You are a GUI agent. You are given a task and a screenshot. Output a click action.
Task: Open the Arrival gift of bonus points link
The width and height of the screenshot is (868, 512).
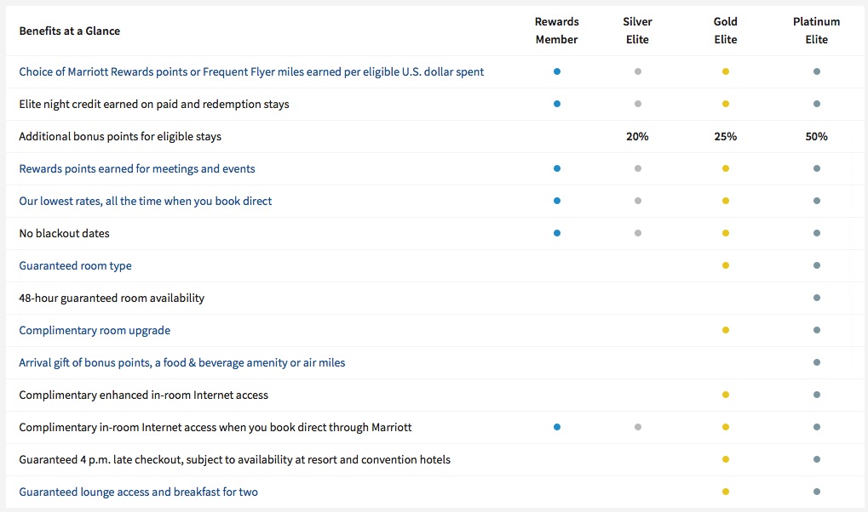pos(182,362)
